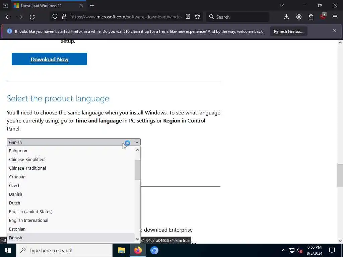Select Bulgarian from the language list
This screenshot has width=343, height=257.
pyautogui.click(x=71, y=151)
